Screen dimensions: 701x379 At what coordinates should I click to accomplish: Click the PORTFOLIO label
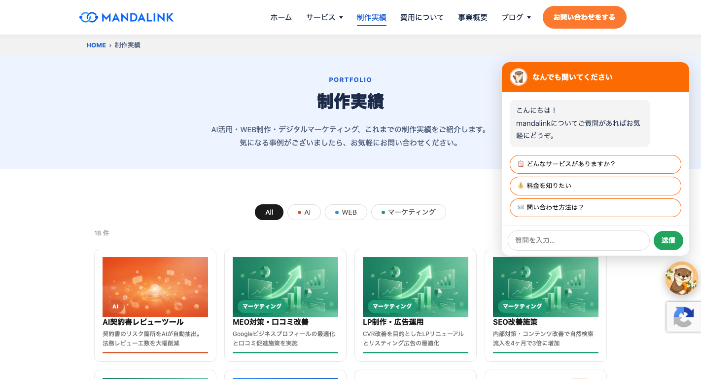coord(350,79)
